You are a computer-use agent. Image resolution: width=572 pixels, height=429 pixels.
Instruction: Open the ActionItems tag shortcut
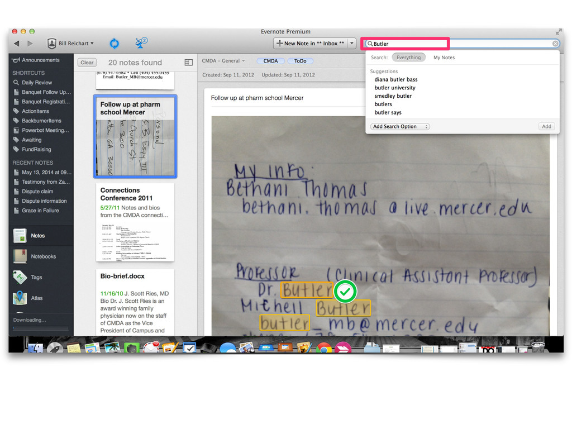[x=35, y=111]
